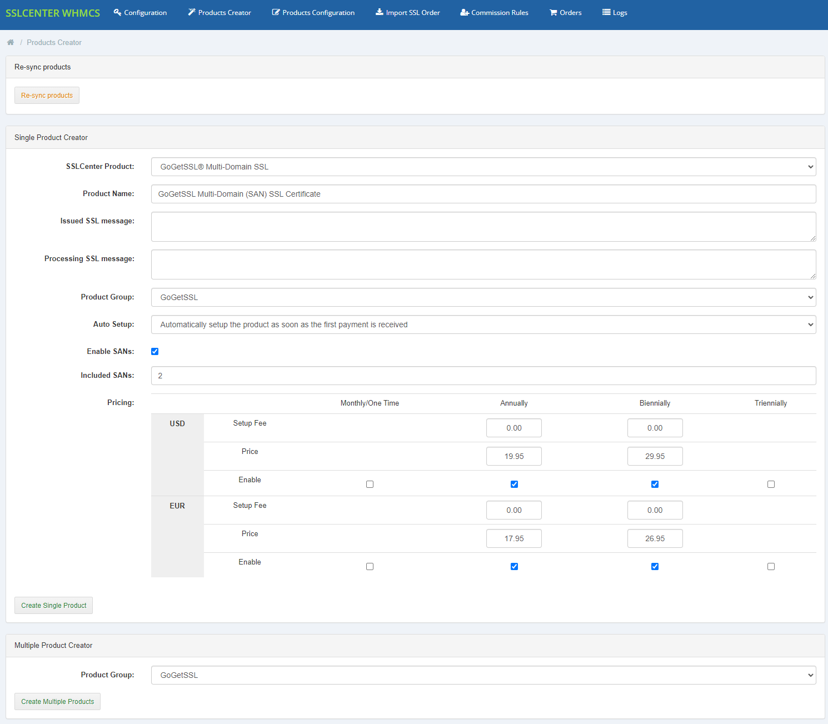Open Product Group dropdown in Multiple Product Creator
This screenshot has height=724, width=828.
click(483, 675)
